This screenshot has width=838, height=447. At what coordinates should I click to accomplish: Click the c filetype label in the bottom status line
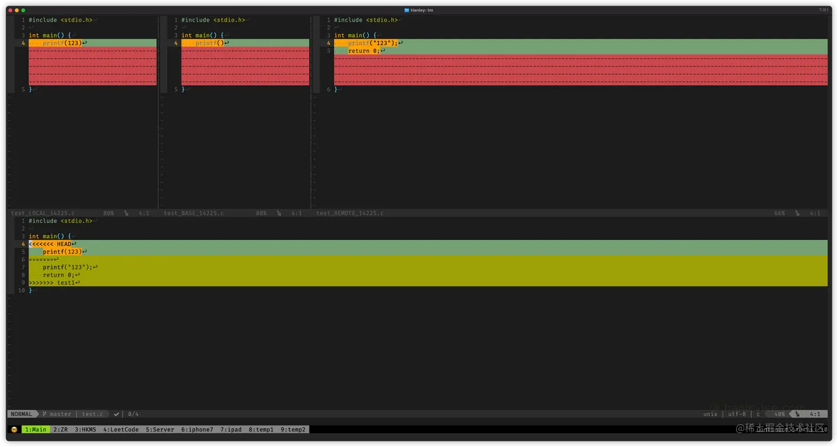tap(758, 414)
